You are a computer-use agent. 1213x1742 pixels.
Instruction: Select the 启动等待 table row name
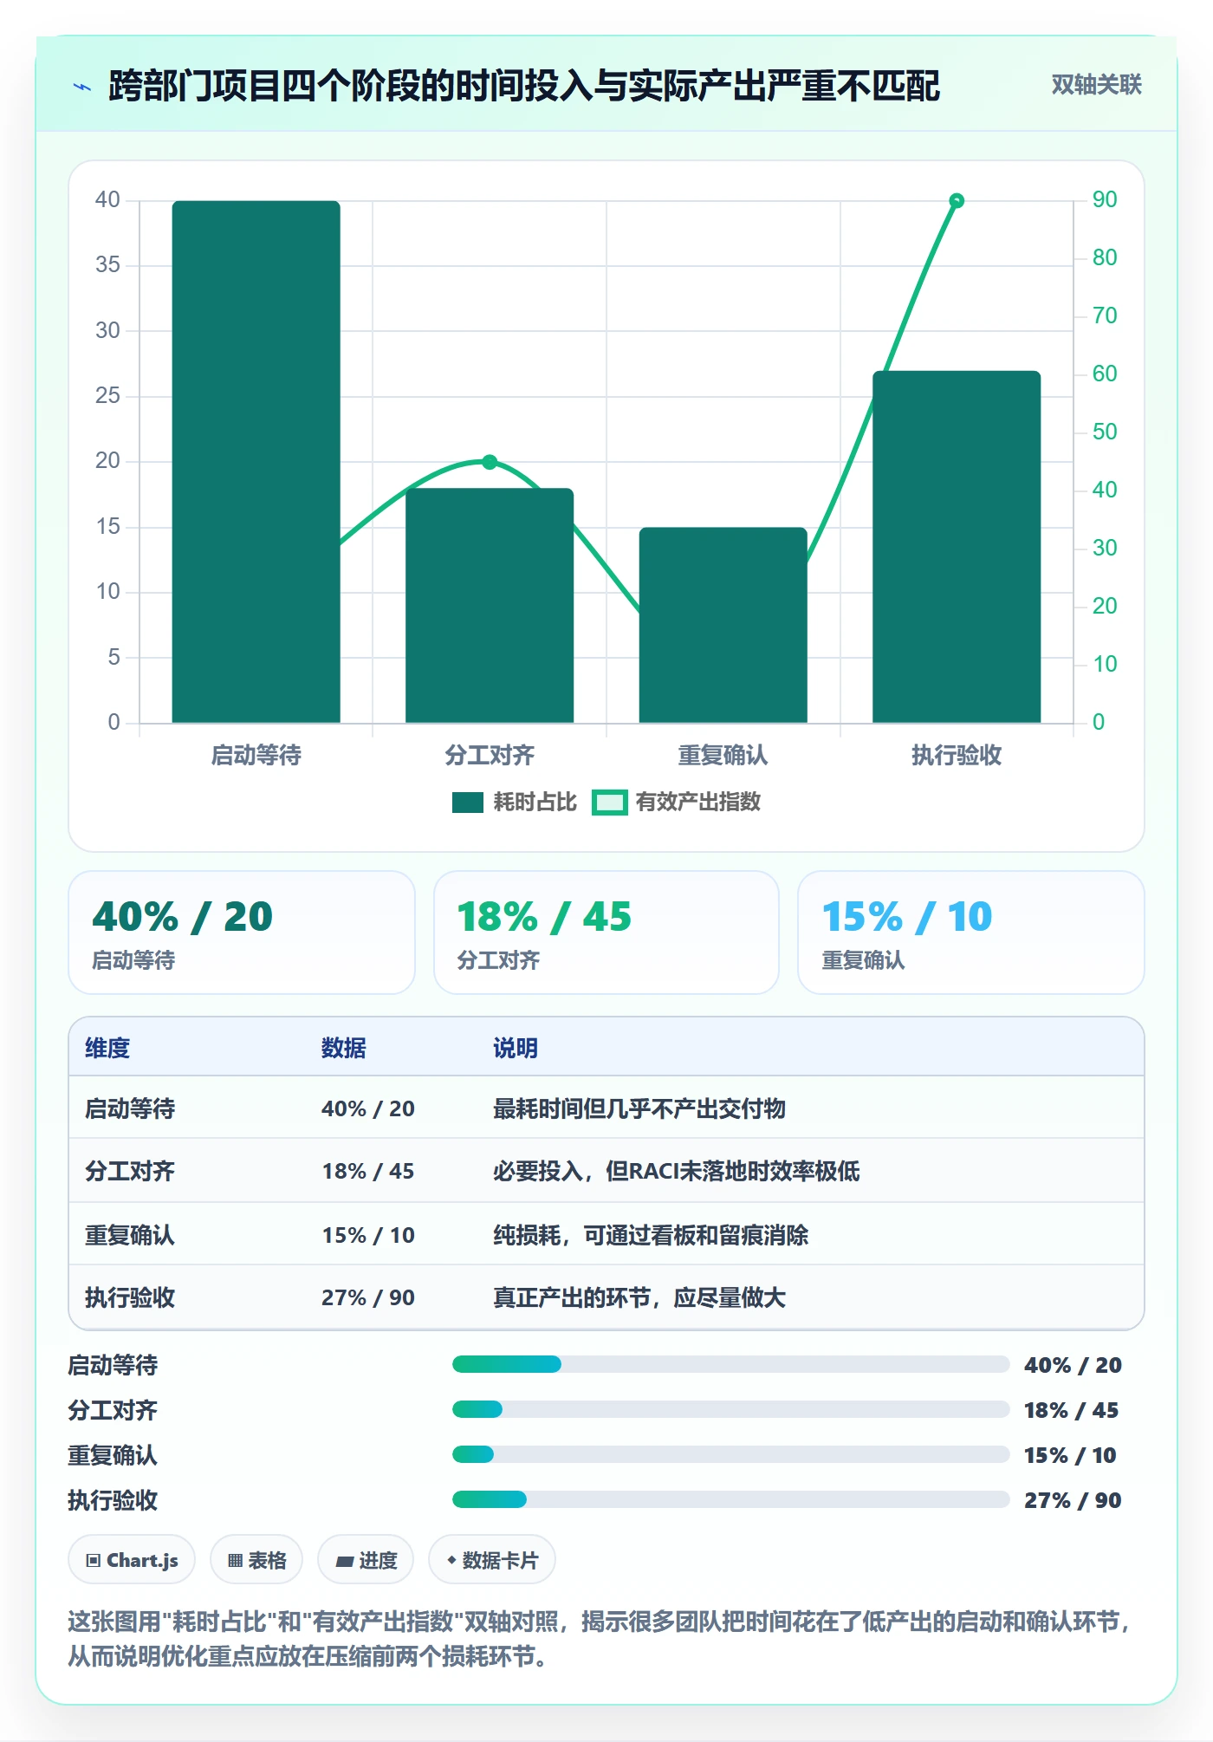click(130, 1108)
